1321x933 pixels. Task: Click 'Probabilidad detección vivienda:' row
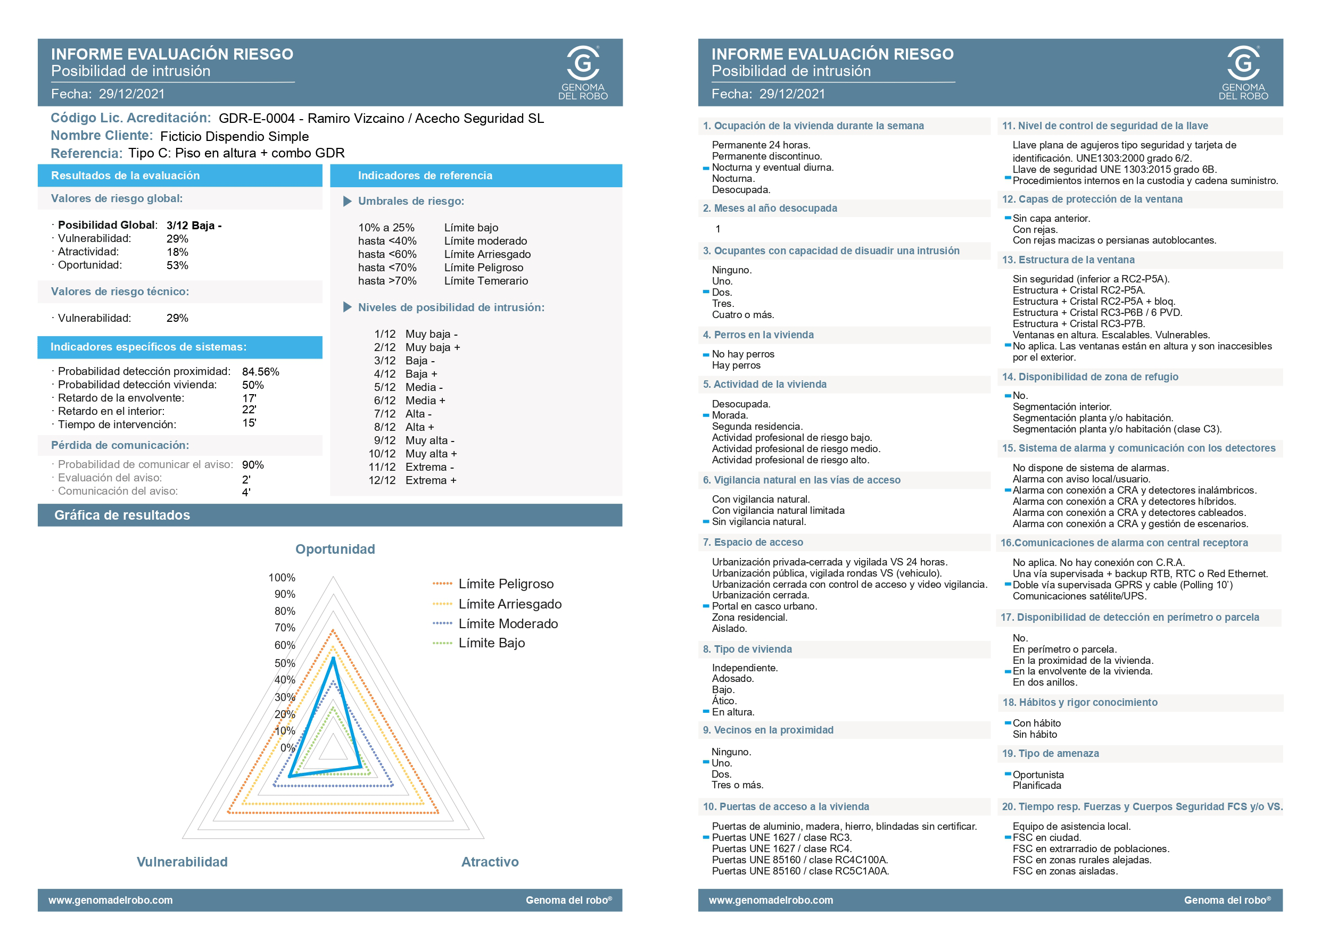click(158, 385)
